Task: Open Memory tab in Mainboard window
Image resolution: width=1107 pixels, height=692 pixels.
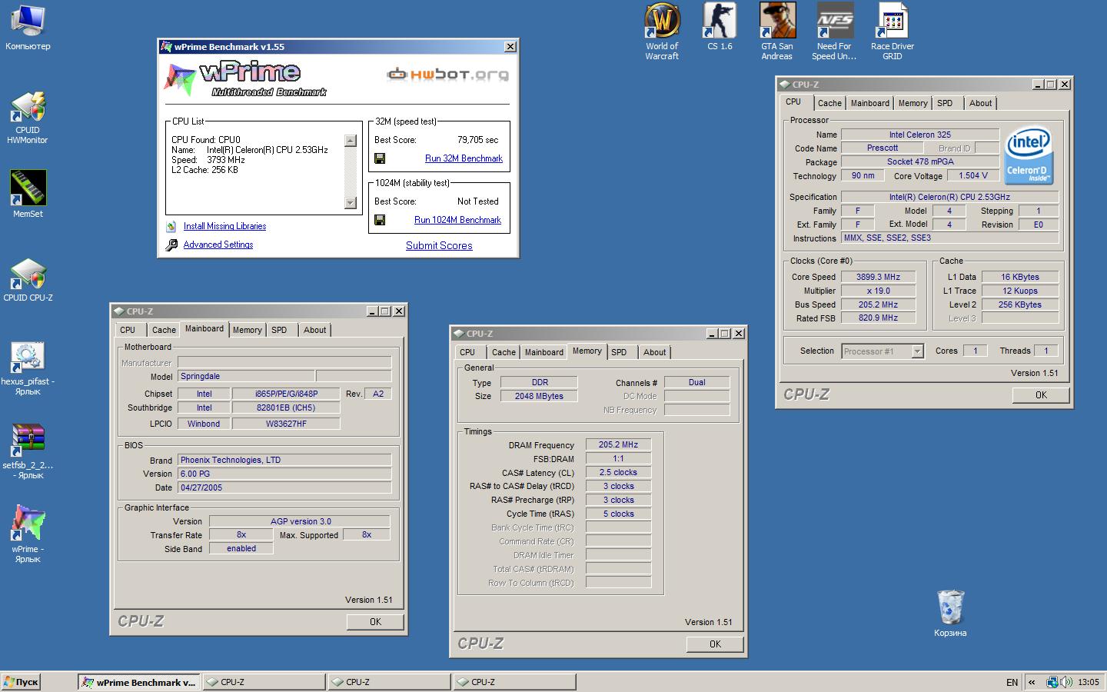Action: (247, 330)
